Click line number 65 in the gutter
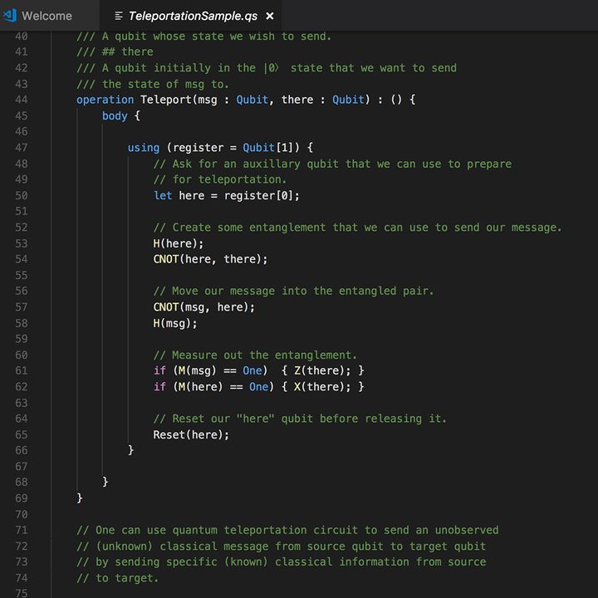This screenshot has width=598, height=598. [x=22, y=434]
